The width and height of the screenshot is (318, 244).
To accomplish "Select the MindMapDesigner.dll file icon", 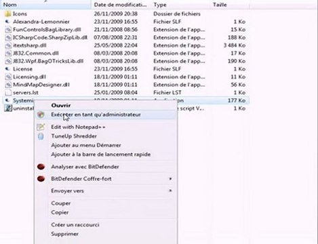I will pyautogui.click(x=8, y=85).
